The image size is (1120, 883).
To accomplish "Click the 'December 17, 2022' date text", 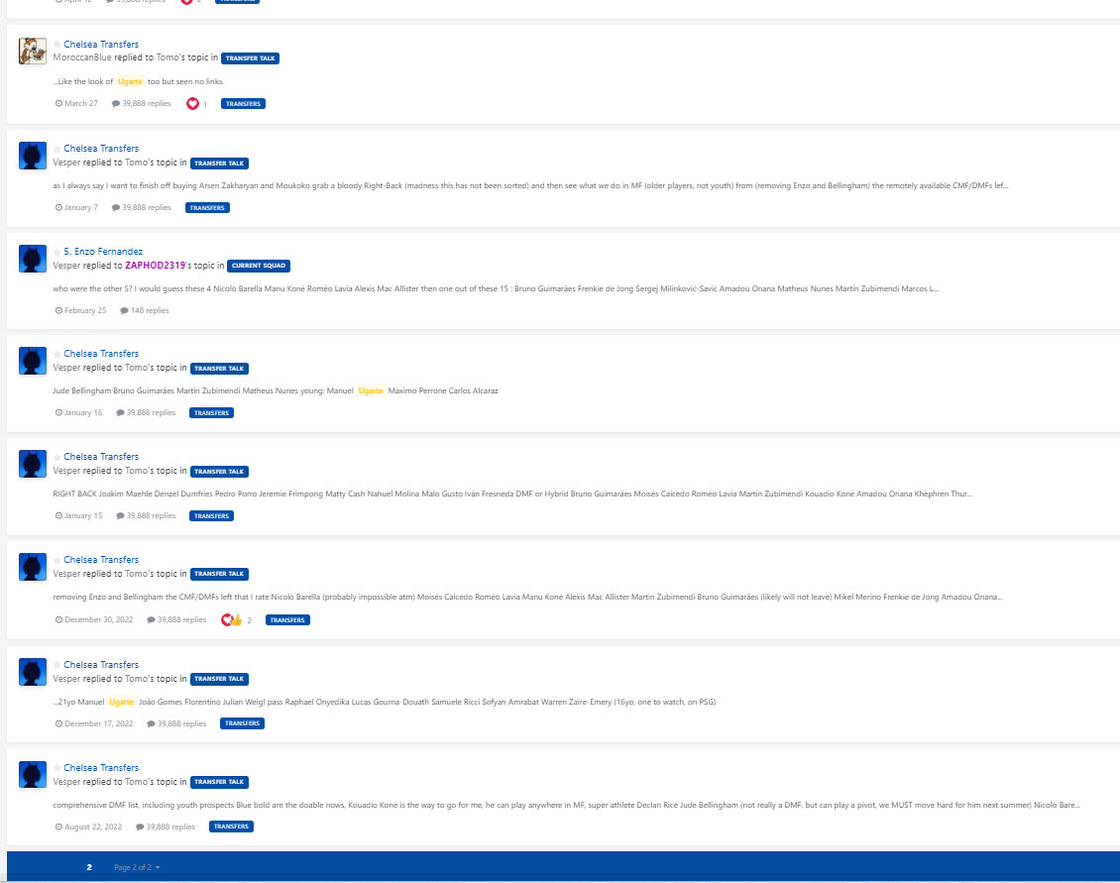I will 98,723.
